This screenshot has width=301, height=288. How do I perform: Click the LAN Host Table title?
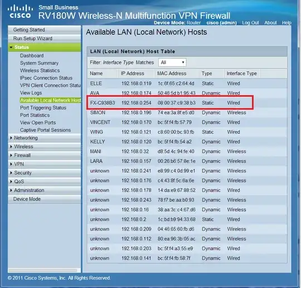click(x=133, y=52)
